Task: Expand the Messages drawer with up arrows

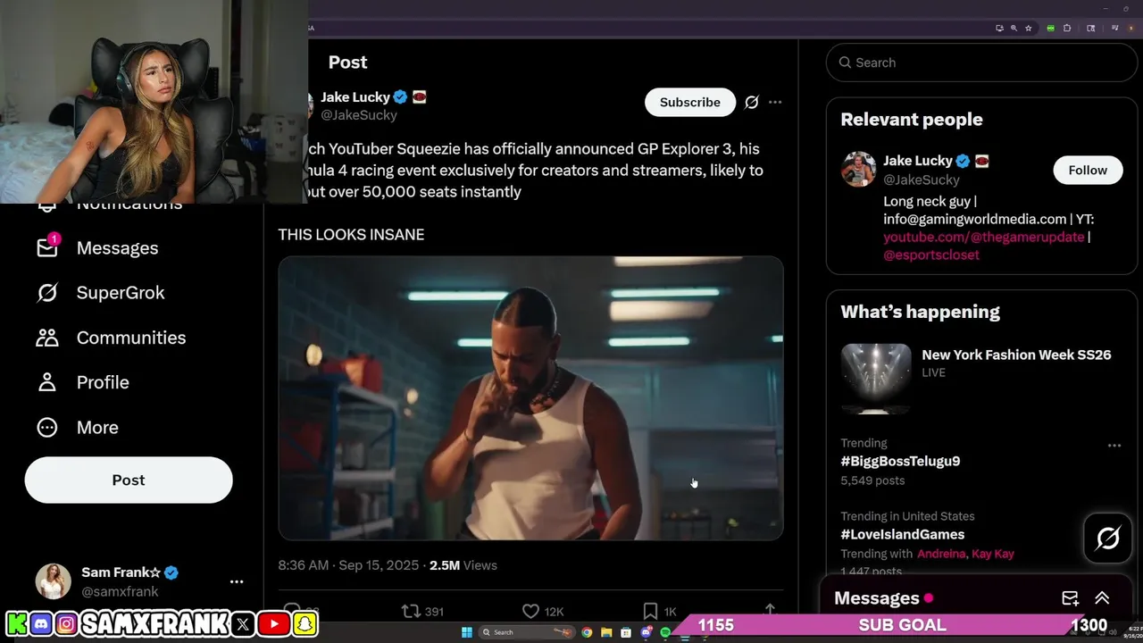Action: 1102,598
